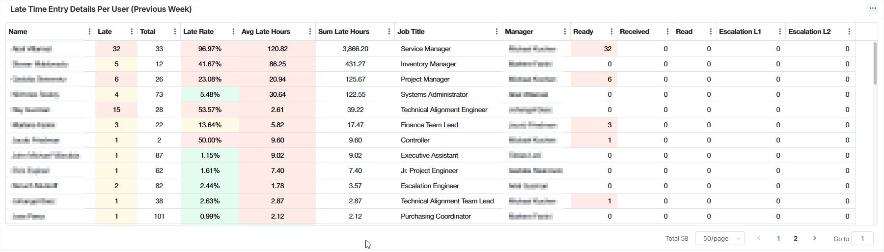The image size is (884, 252).
Task: Sort by the Sum Late Hours header
Action: point(344,31)
